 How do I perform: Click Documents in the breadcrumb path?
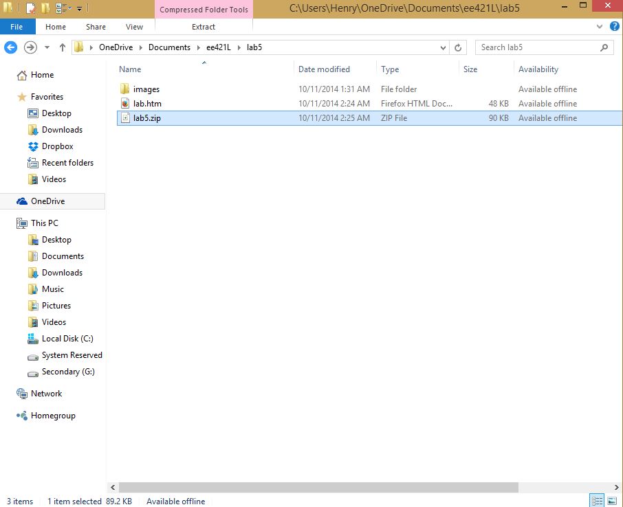pos(169,47)
